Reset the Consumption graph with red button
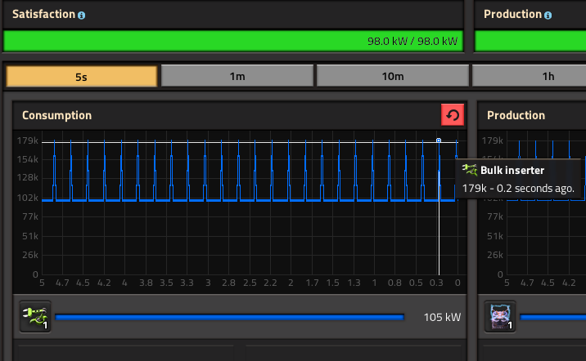 coord(453,115)
